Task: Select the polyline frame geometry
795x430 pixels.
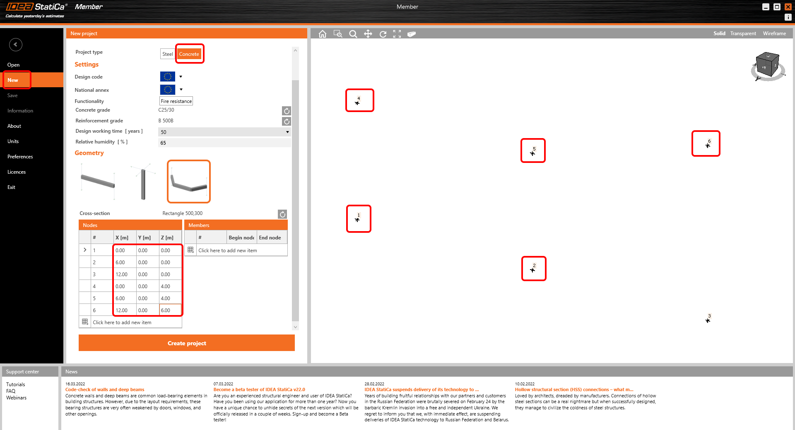Action: click(x=189, y=182)
